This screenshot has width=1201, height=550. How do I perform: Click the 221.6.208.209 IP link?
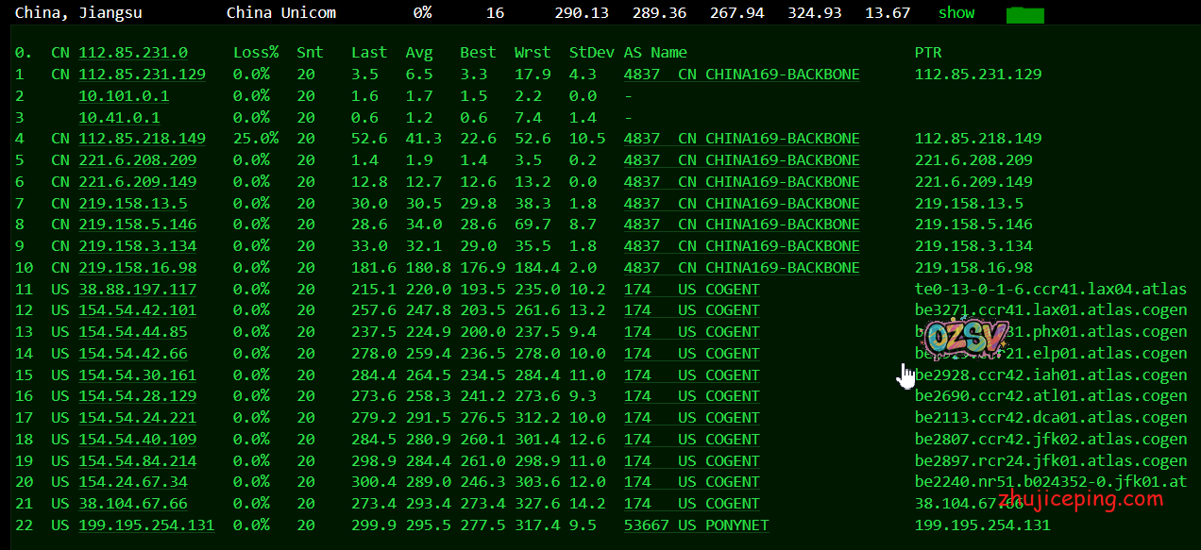(x=137, y=160)
